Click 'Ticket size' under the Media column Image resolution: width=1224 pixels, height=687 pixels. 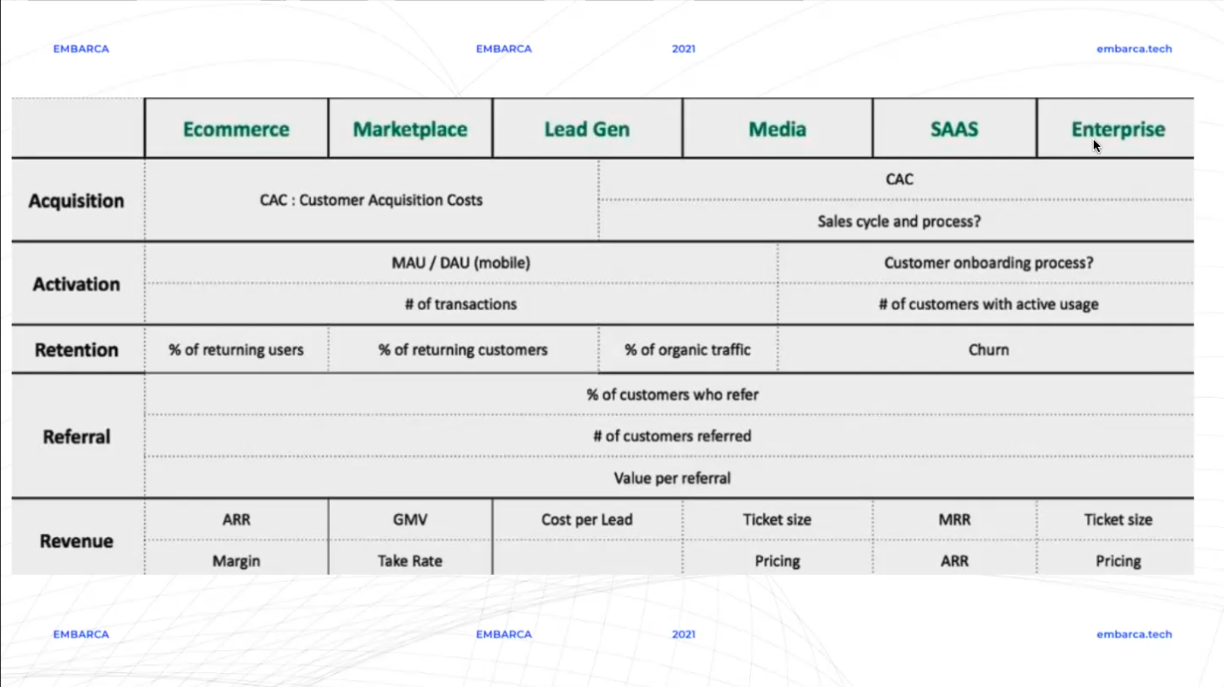[777, 519]
